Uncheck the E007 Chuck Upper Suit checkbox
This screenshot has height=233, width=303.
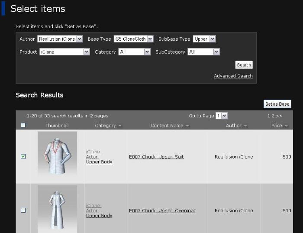pyautogui.click(x=23, y=156)
